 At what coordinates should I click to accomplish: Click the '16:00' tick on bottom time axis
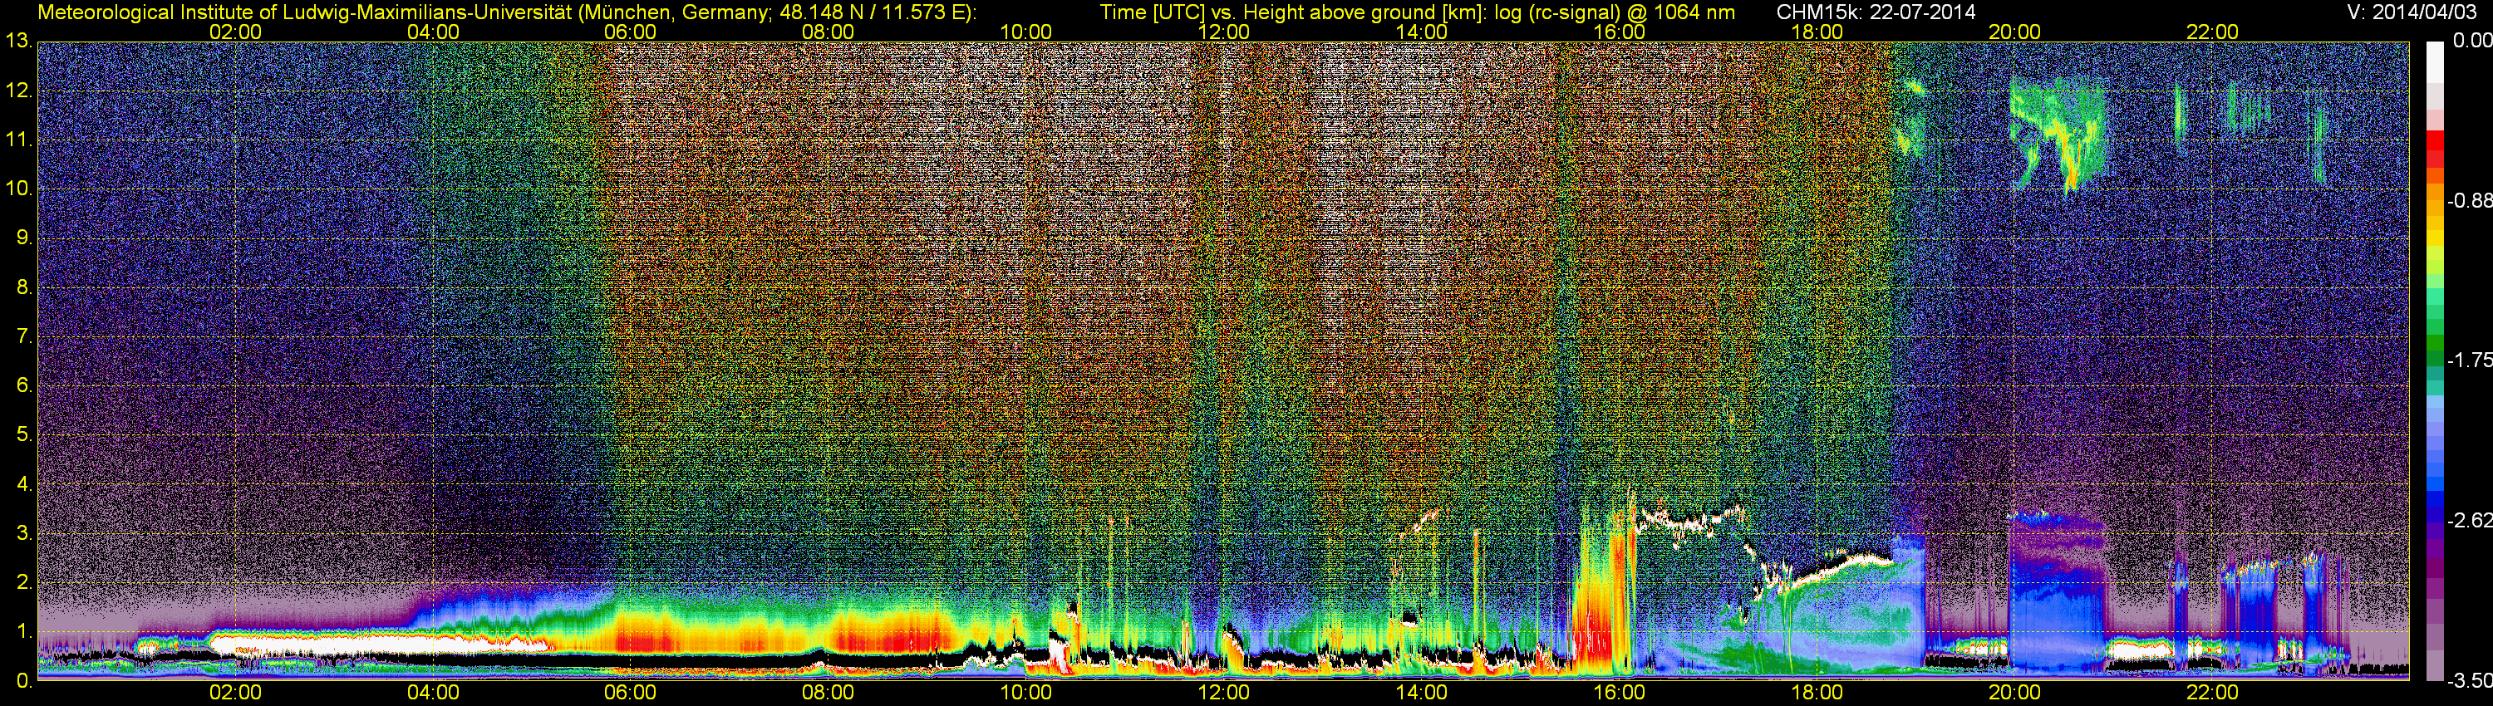click(x=1619, y=694)
